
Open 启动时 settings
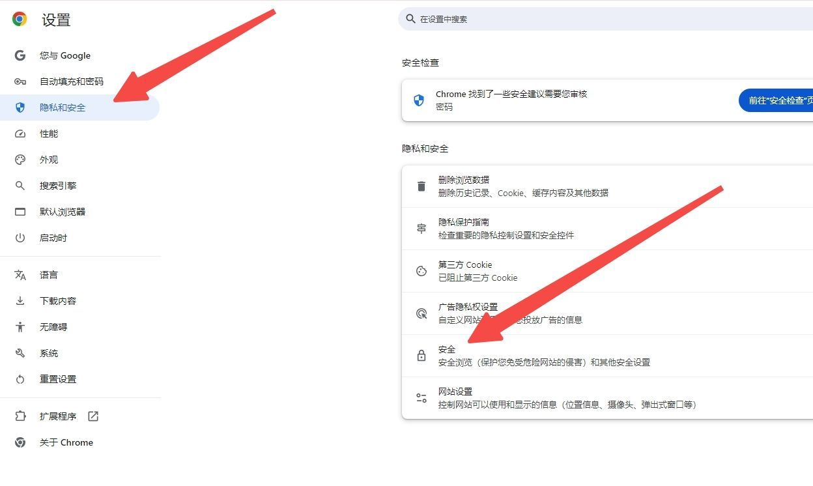79,238
